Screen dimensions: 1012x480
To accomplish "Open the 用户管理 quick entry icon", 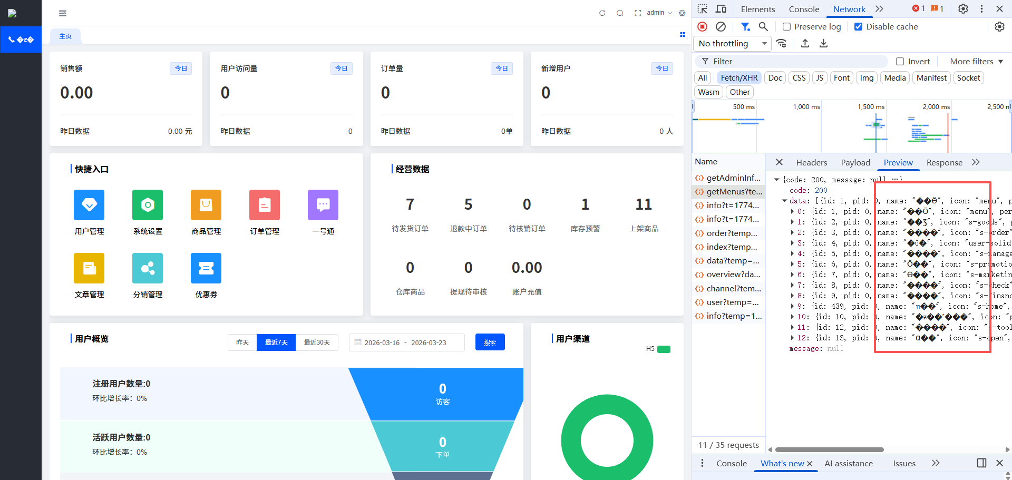I will click(x=89, y=205).
